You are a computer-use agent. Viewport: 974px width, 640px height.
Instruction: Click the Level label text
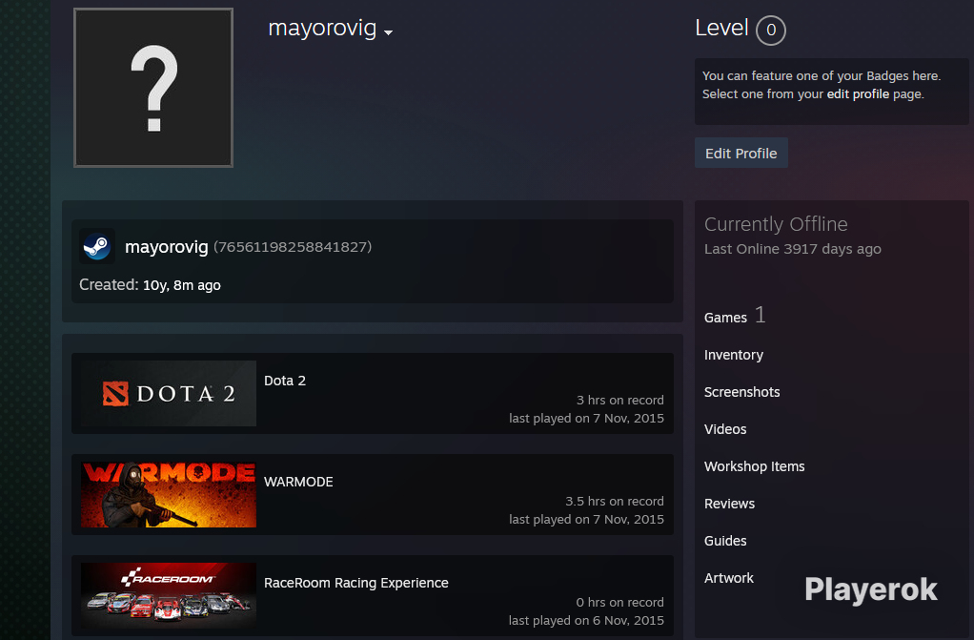point(721,28)
